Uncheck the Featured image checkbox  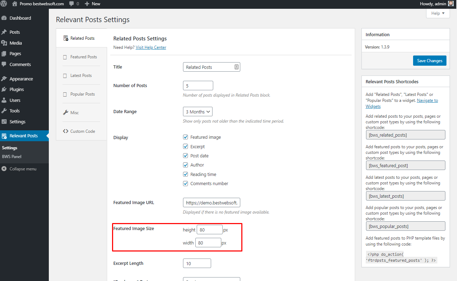(186, 137)
